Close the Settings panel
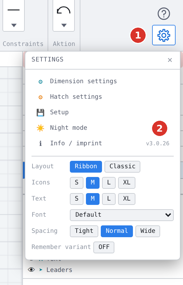The image size is (183, 285). click(170, 60)
